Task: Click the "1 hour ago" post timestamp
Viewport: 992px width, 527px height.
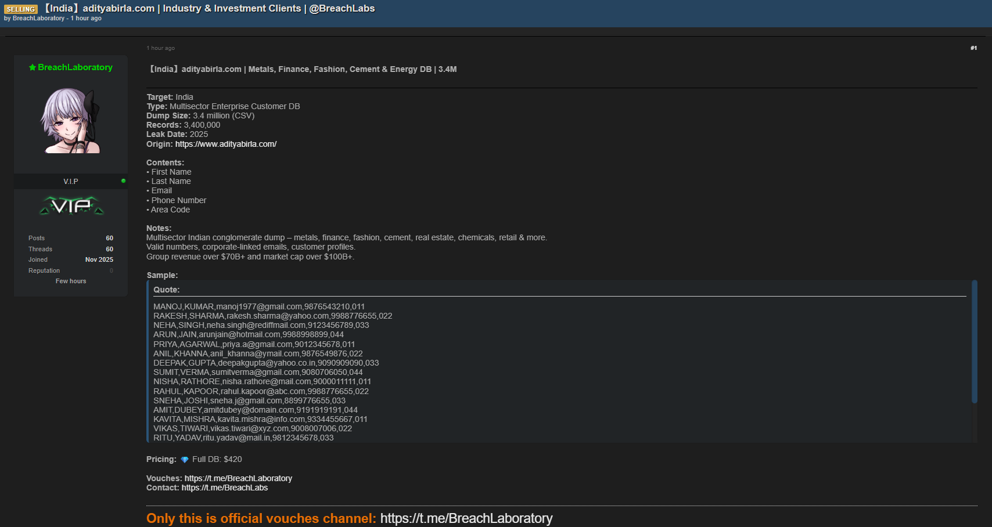Action: tap(161, 48)
